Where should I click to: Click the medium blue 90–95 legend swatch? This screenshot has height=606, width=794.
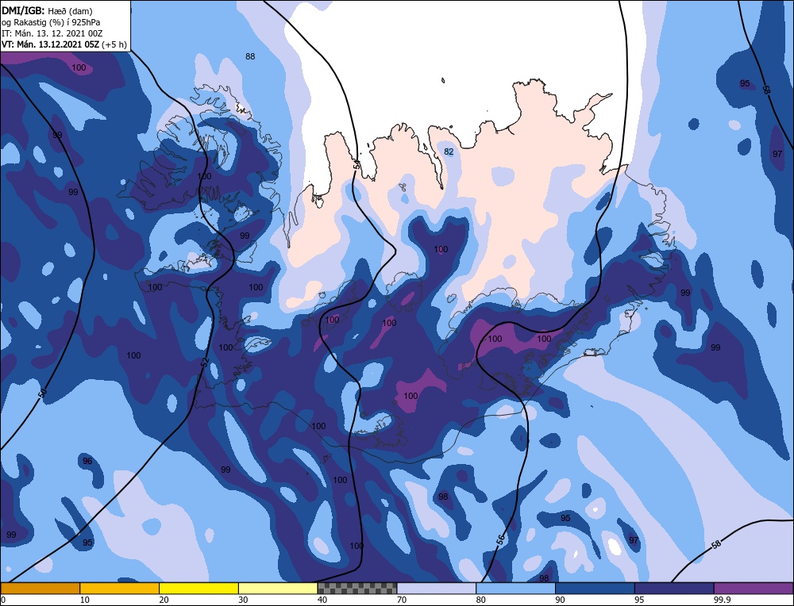tap(595, 589)
